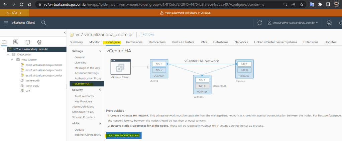Screen dimensions: 342x141
Task: Open Advanced Settings in the sidebar
Action: 86,73
